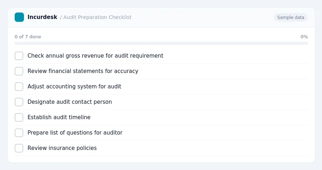Select the label 'Review financial statements for accuracy'

[x=83, y=71]
